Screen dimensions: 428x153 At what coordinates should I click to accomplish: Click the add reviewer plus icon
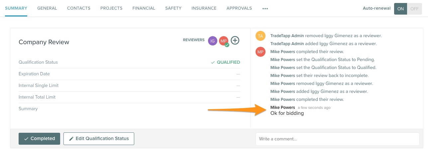tap(235, 40)
